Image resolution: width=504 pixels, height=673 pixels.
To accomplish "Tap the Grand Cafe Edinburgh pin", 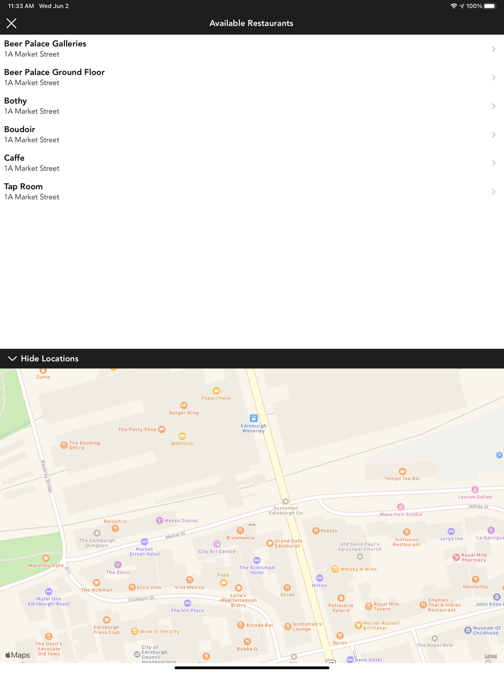I will [x=270, y=543].
